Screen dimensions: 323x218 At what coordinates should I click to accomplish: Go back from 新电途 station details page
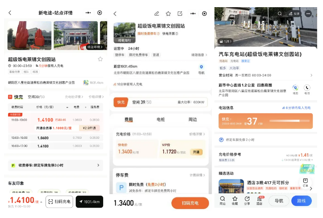pyautogui.click(x=10, y=13)
